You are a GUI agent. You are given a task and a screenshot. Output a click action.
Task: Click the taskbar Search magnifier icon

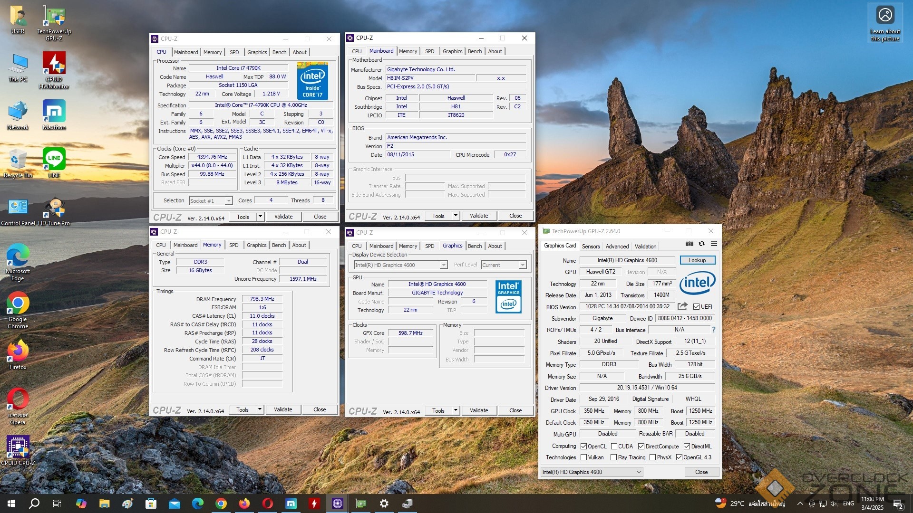34,503
